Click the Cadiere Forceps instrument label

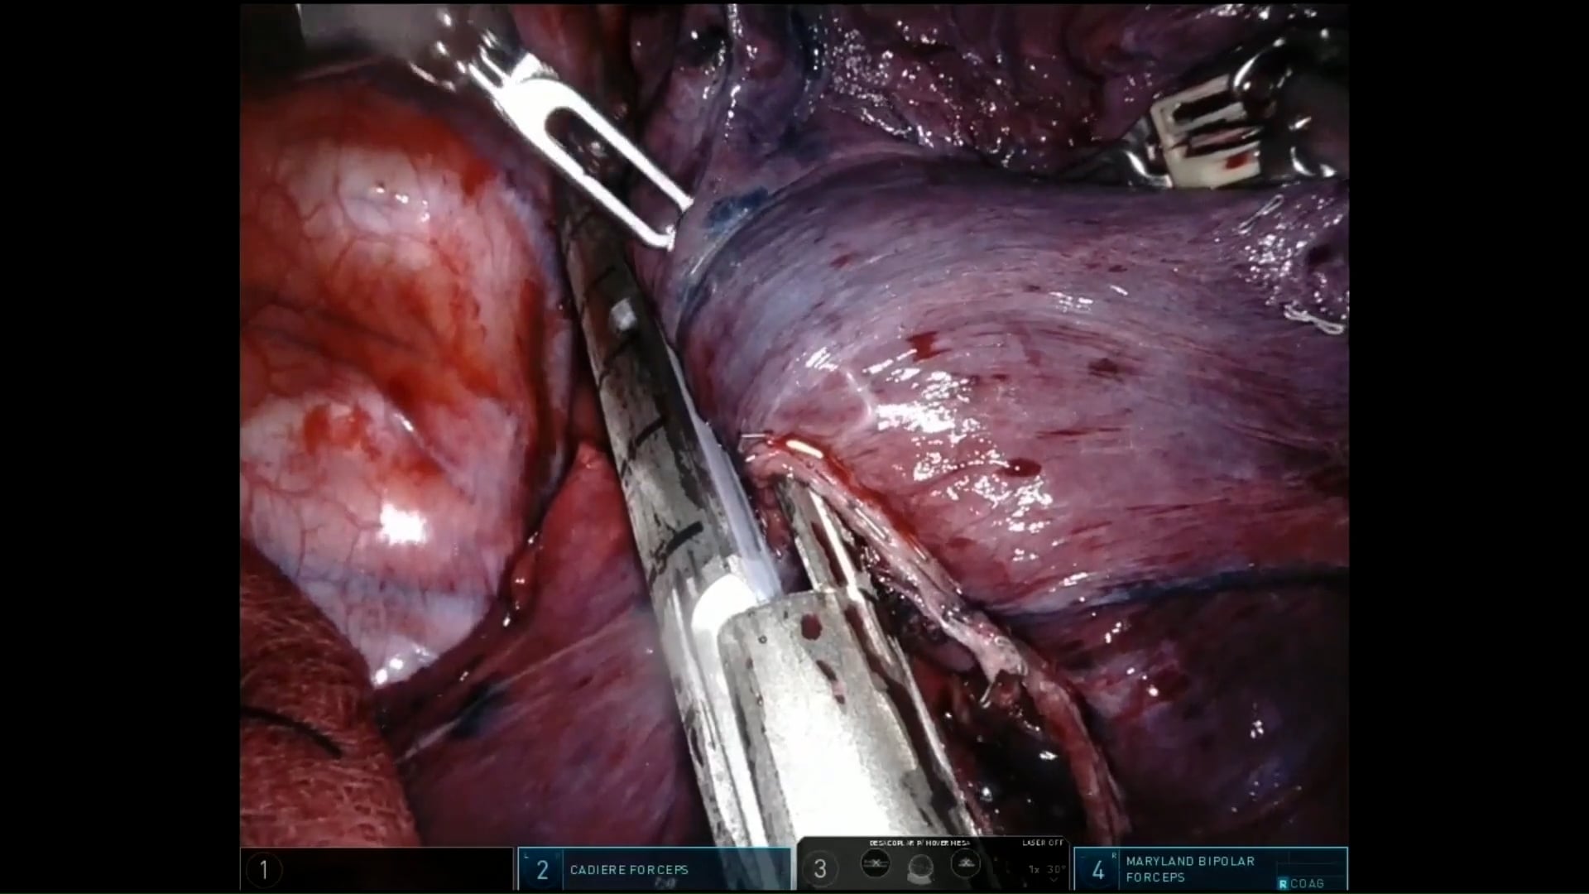[629, 870]
